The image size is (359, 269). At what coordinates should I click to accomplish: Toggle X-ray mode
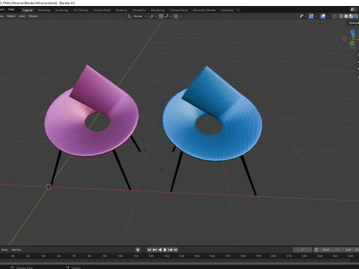click(x=334, y=16)
